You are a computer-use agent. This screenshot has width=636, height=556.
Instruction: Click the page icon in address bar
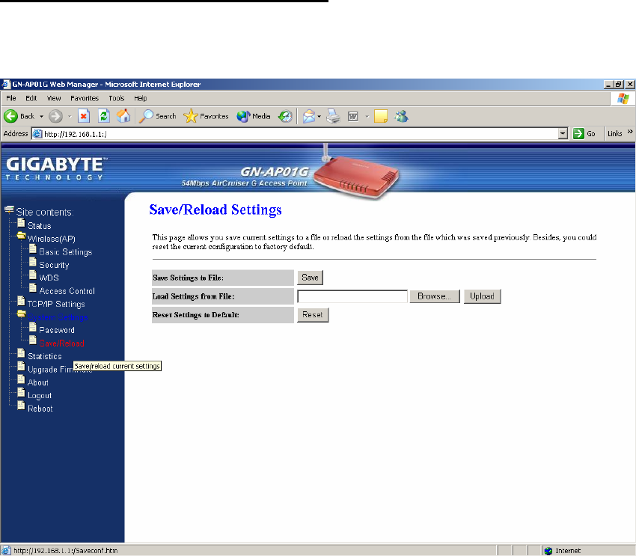(x=37, y=134)
